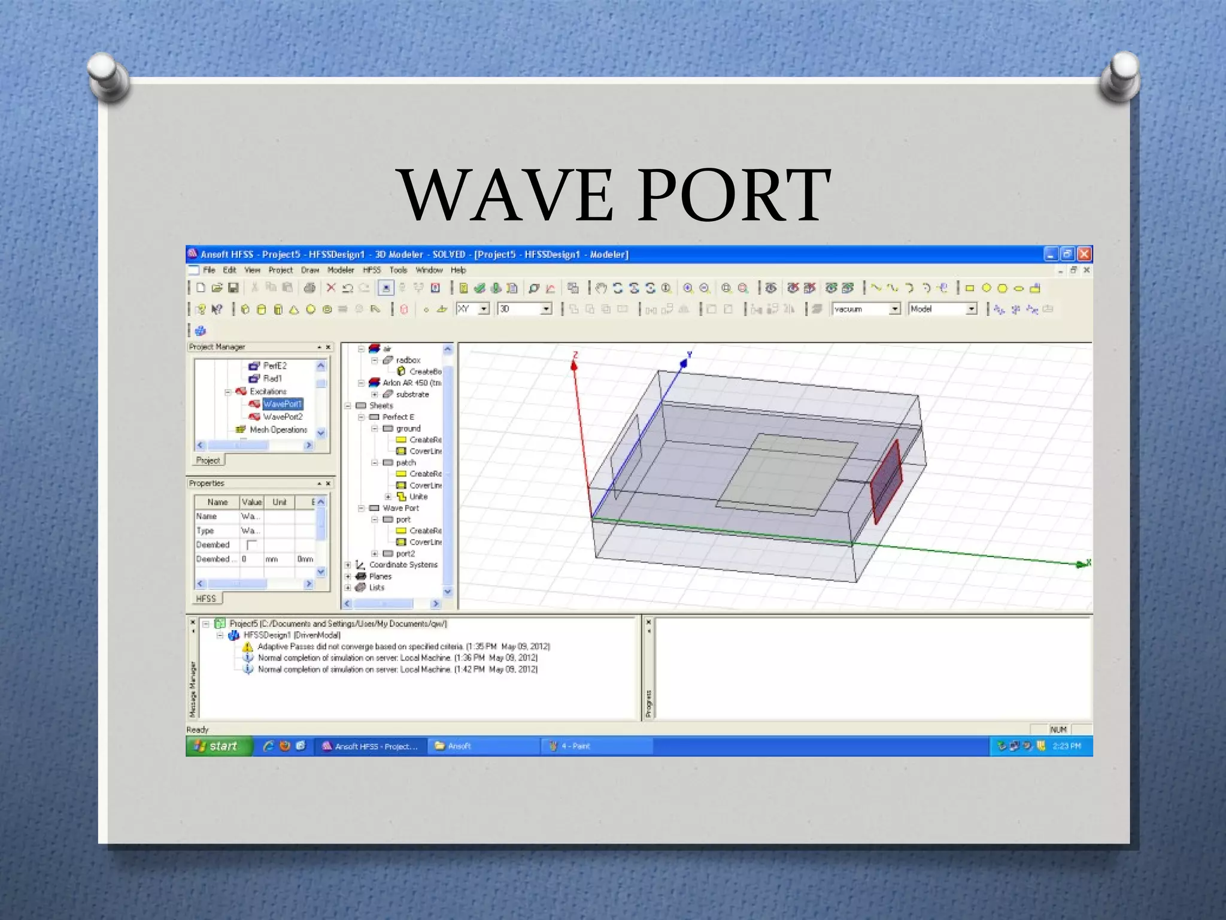Click the Ansoft folder taskbar button
The width and height of the screenshot is (1226, 920).
484,746
